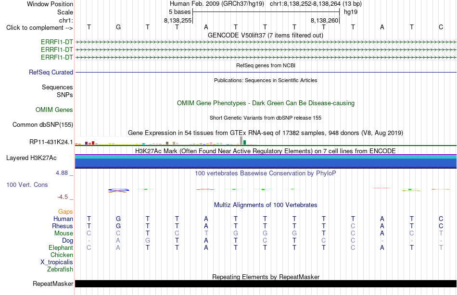
Task: Click 'Short Genetic Variants from dbSNP release 155'
Action: tap(266, 118)
